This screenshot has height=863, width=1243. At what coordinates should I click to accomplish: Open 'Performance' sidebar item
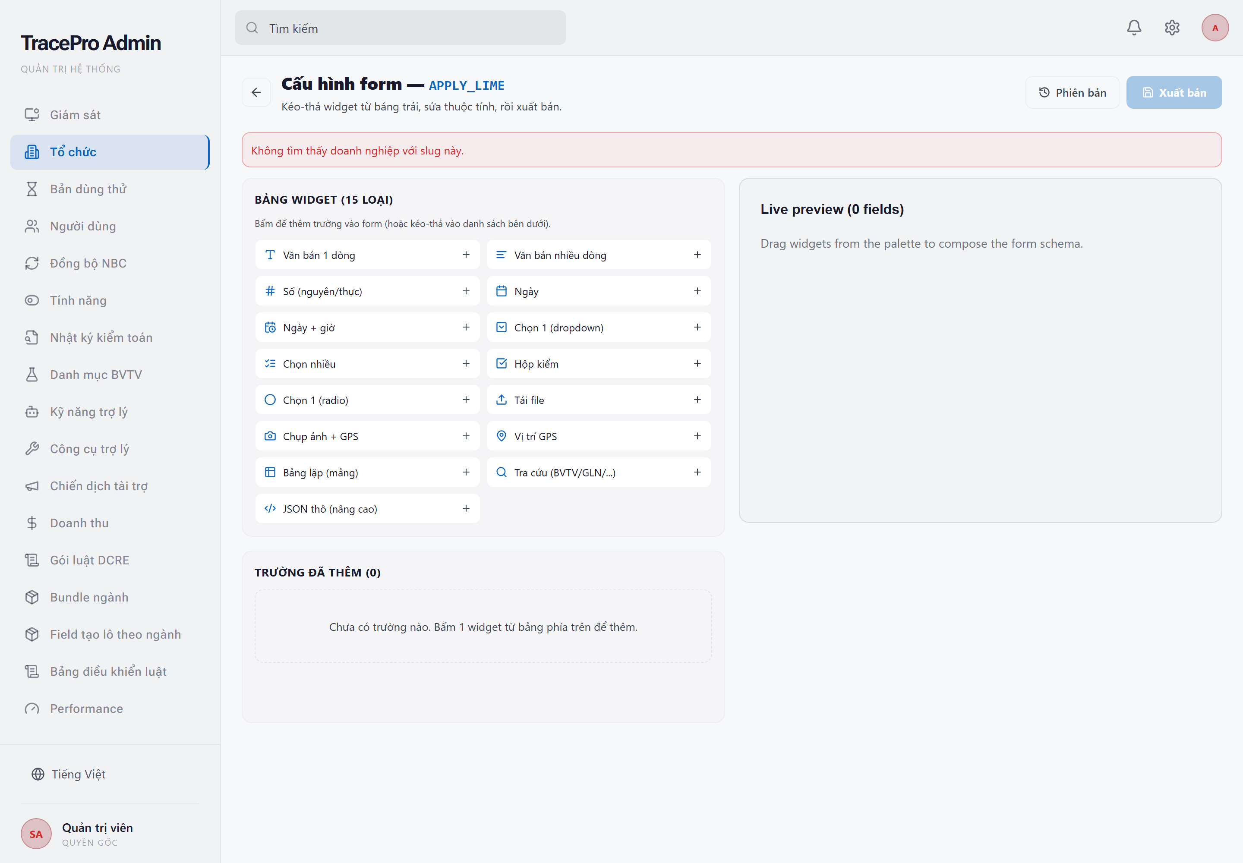pos(110,709)
